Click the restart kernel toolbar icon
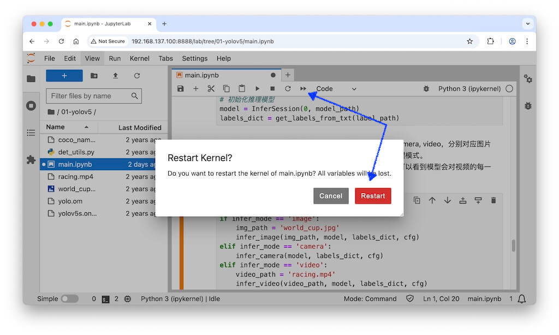 pos(288,88)
